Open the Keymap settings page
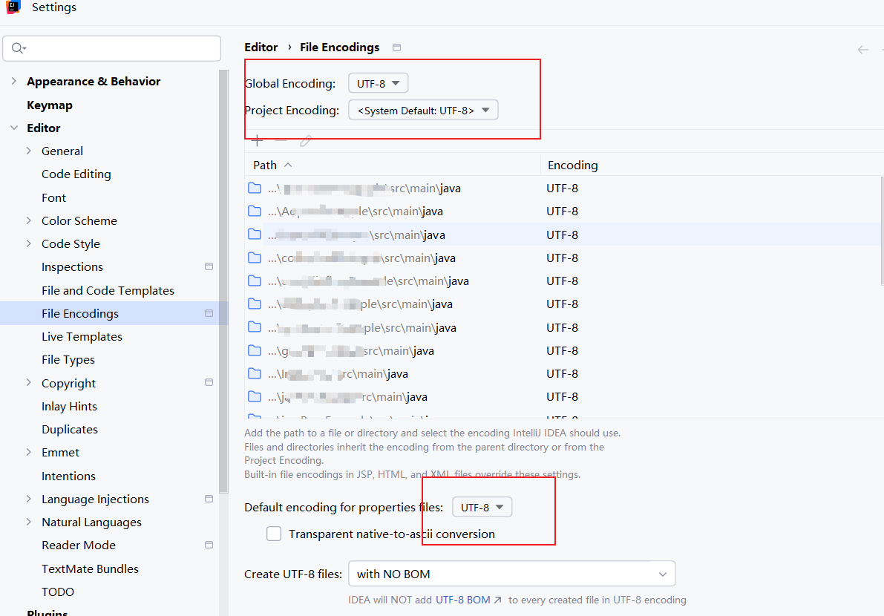The width and height of the screenshot is (884, 616). click(x=50, y=105)
